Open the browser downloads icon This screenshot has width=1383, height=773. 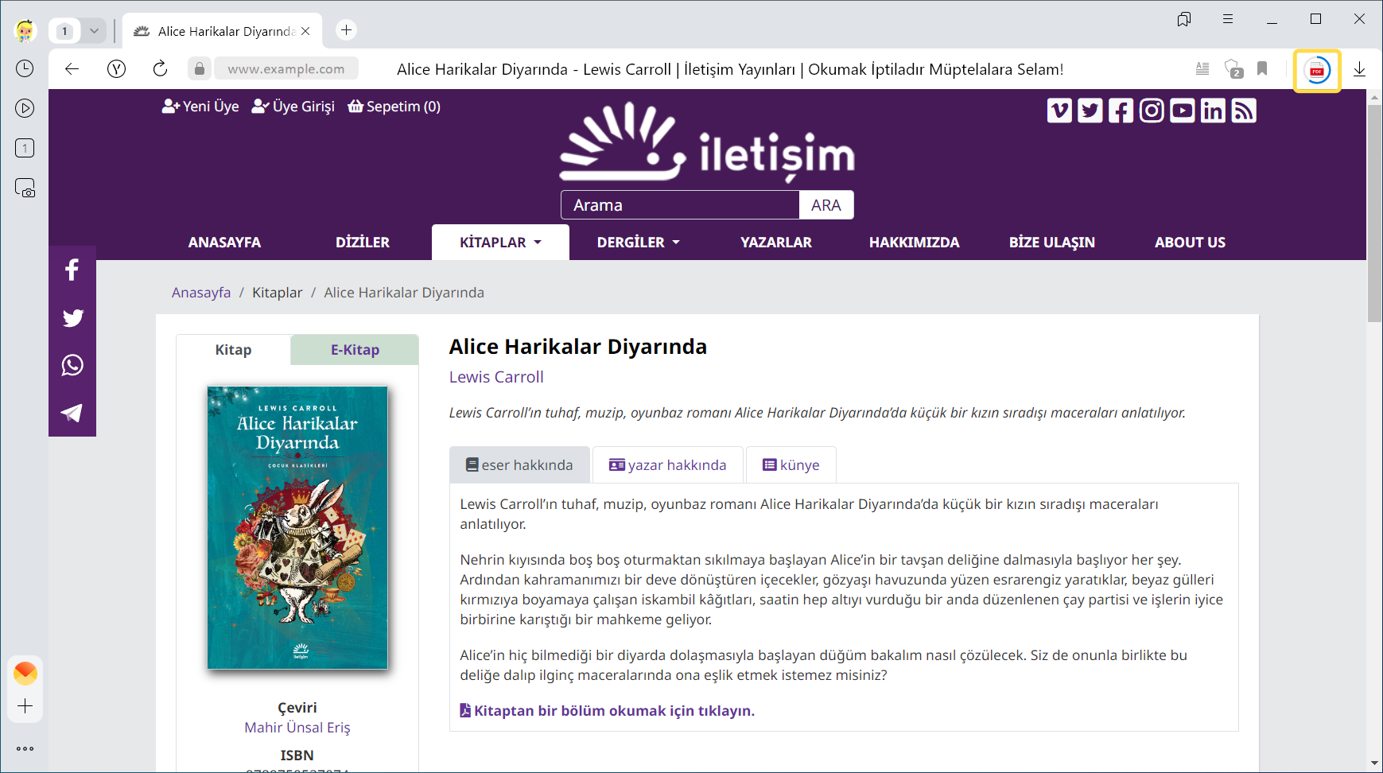[1360, 69]
